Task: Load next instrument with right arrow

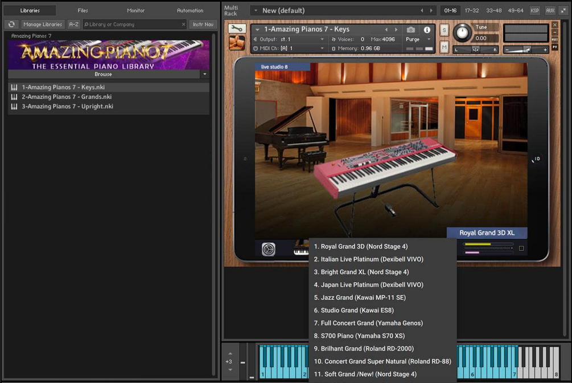Action: click(396, 29)
